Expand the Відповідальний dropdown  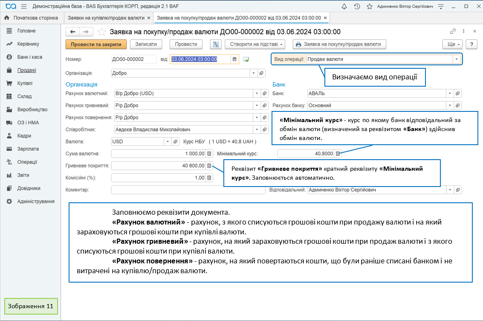click(x=450, y=190)
